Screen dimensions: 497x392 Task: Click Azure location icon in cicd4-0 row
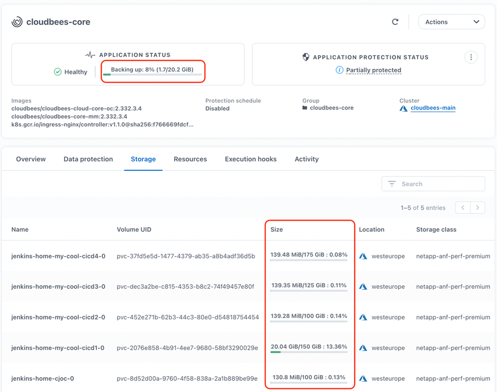[x=363, y=256]
